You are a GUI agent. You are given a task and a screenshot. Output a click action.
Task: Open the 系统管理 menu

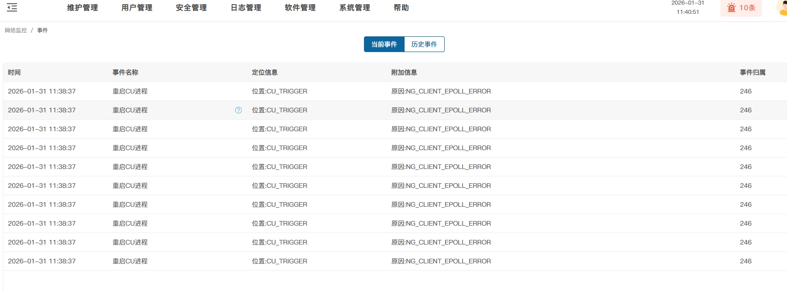pos(355,8)
